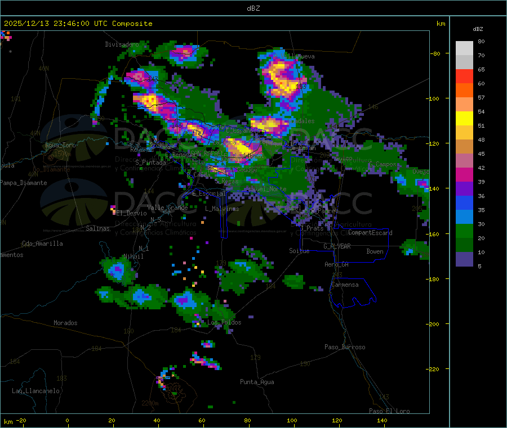Click the Los_Toldos location label
507x428 pixels.
coord(224,322)
